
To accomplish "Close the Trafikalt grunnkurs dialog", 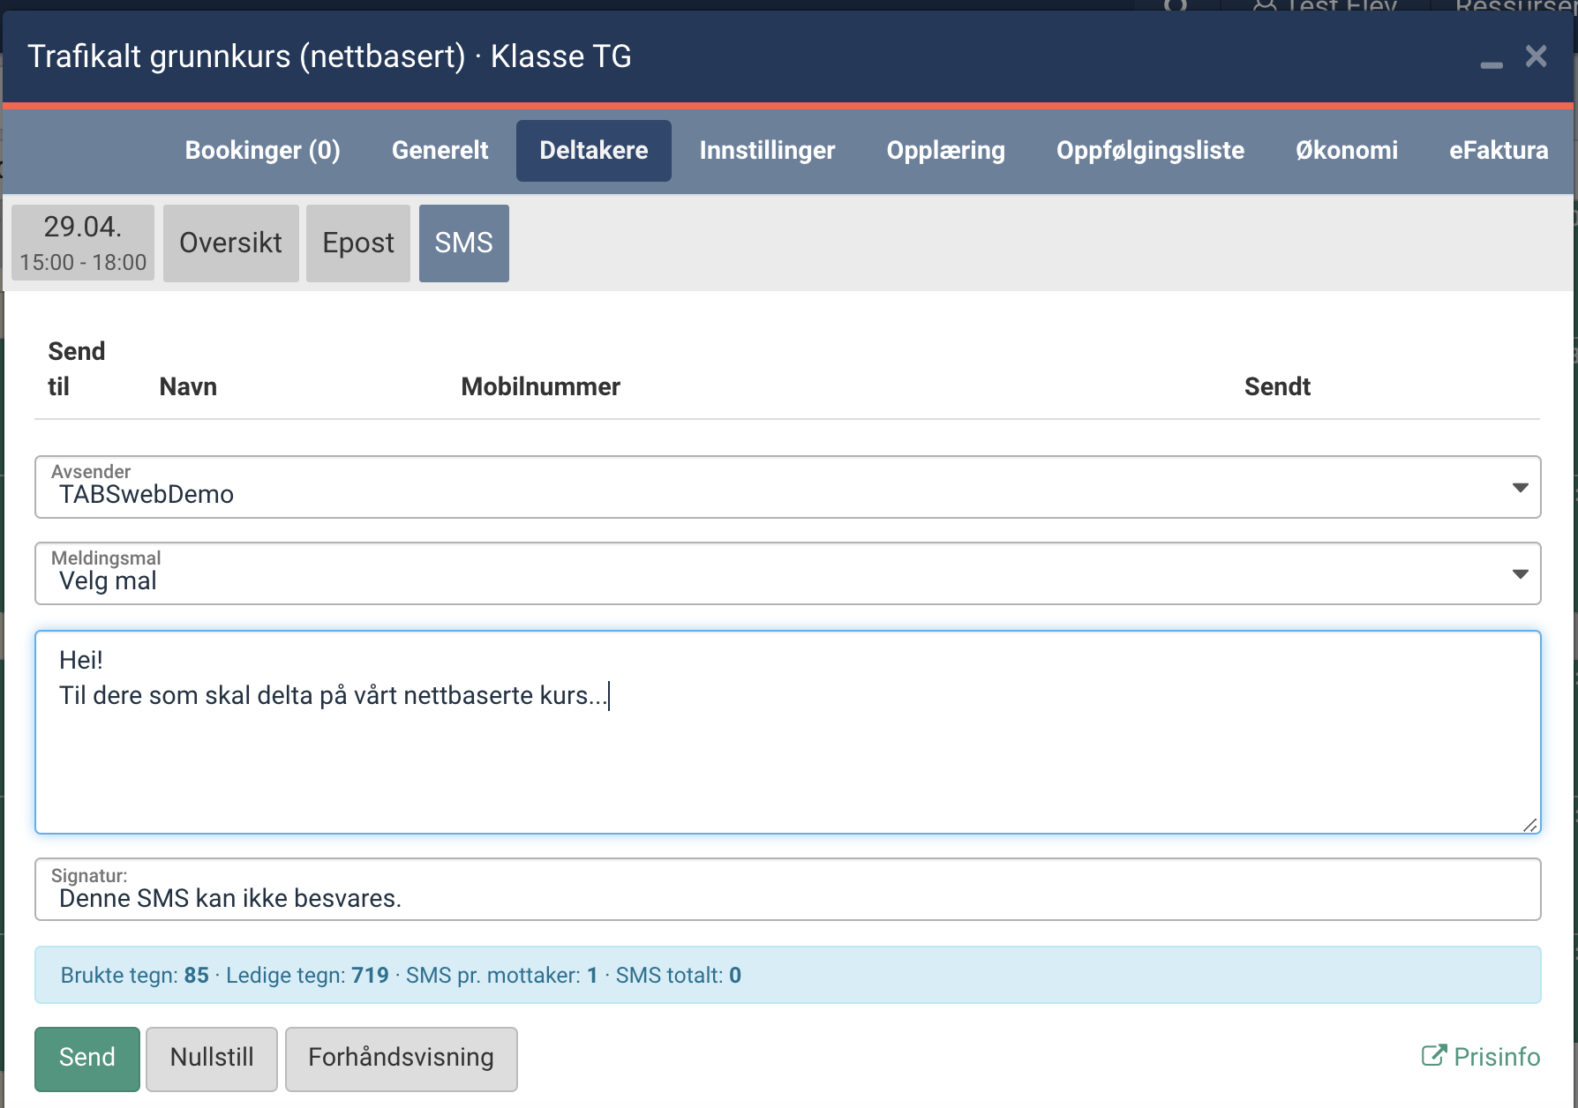I will click(x=1537, y=56).
